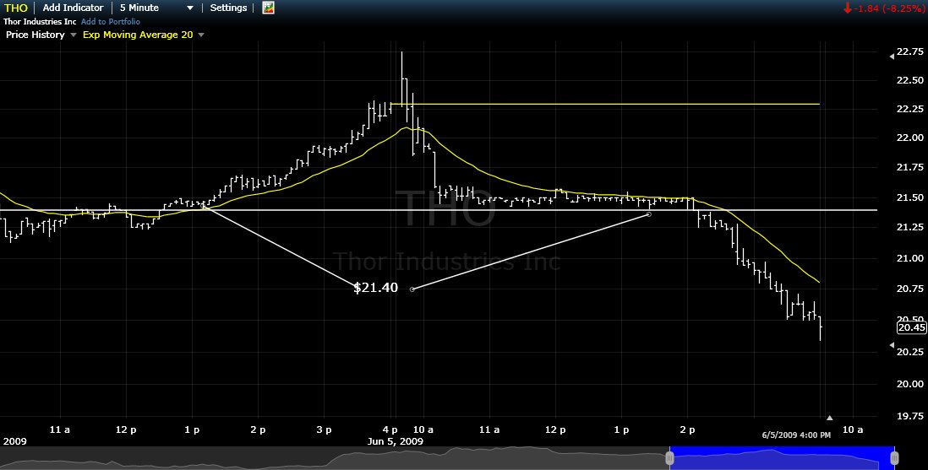Click the right handle of the range slider
Viewport: 928px width, 470px height.
(894, 457)
